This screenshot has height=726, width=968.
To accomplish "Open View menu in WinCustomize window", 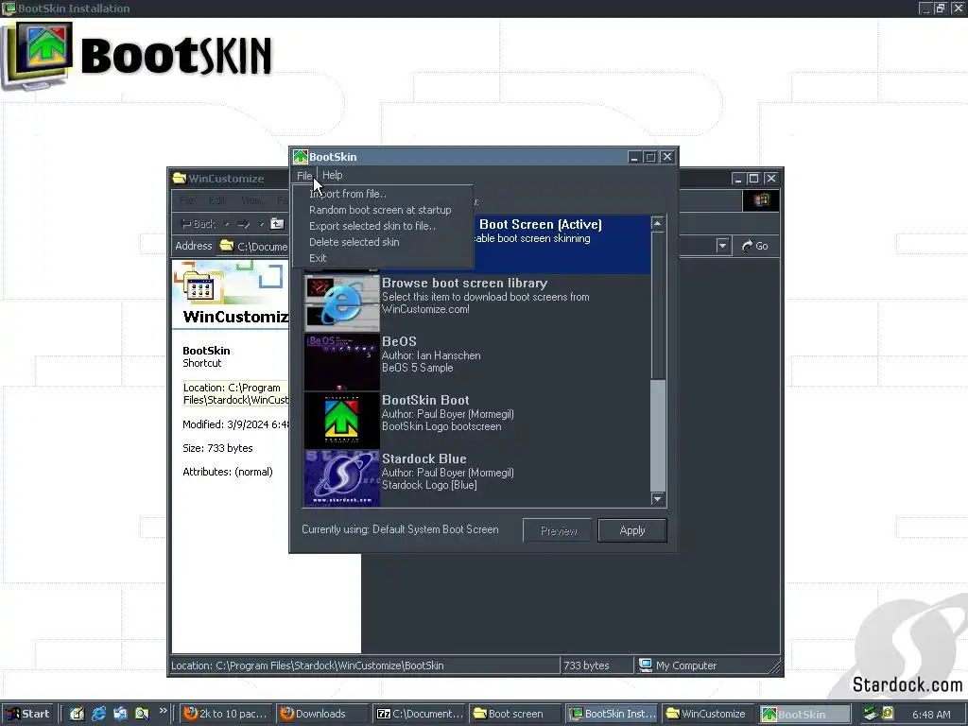I will 251,200.
